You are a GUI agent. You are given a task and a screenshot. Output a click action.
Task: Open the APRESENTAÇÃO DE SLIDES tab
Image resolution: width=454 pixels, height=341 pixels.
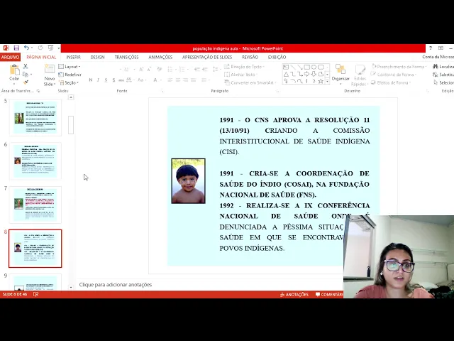click(207, 57)
